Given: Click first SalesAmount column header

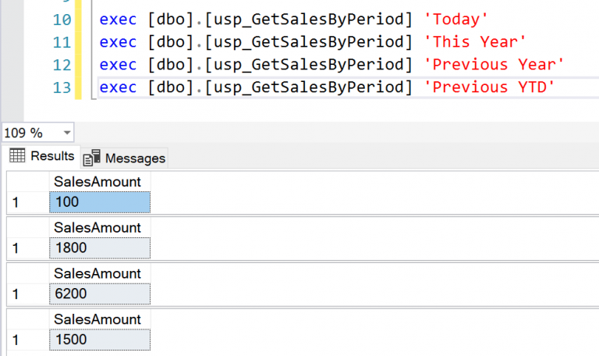Looking at the screenshot, I should point(97,181).
